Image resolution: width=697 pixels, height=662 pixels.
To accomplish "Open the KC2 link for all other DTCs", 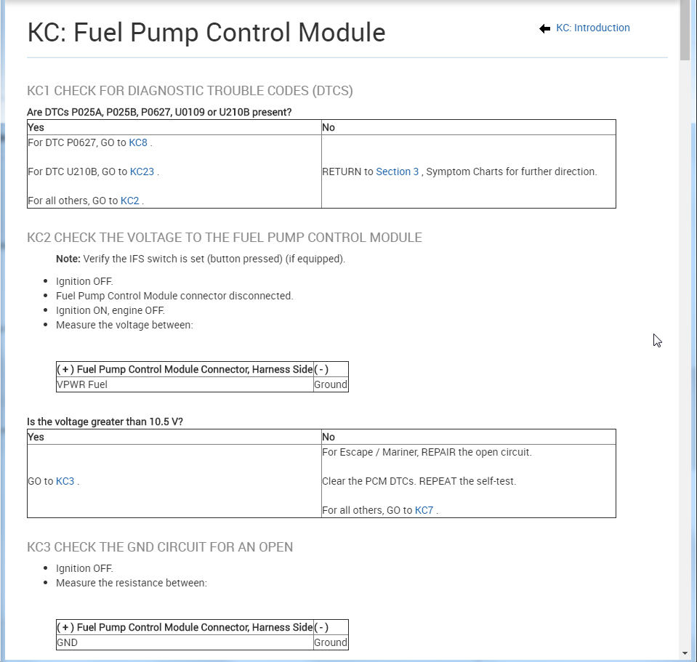I will [x=129, y=201].
